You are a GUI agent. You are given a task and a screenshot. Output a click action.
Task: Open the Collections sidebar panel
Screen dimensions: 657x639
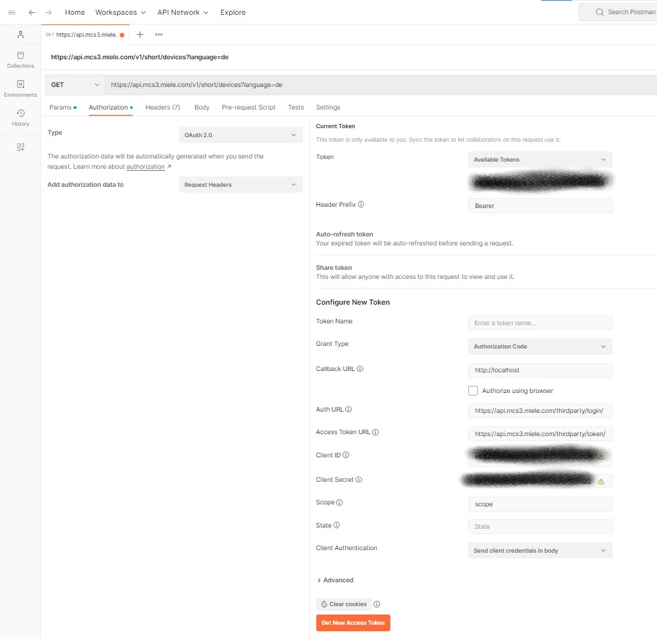21,60
